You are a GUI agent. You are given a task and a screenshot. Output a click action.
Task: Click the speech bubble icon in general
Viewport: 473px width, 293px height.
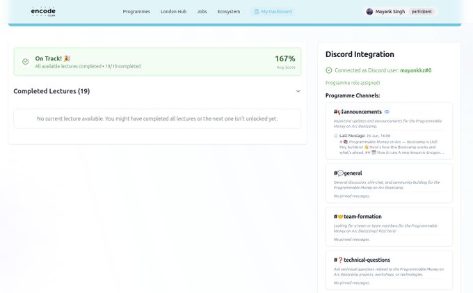pyautogui.click(x=341, y=173)
